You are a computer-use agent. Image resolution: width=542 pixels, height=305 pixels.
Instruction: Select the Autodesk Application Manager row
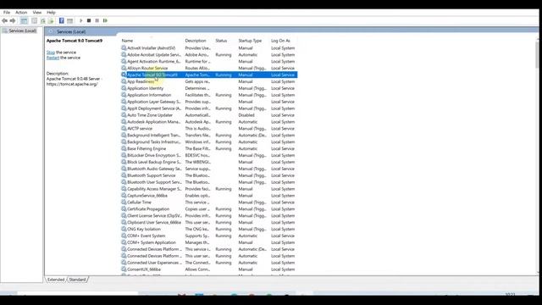point(209,122)
